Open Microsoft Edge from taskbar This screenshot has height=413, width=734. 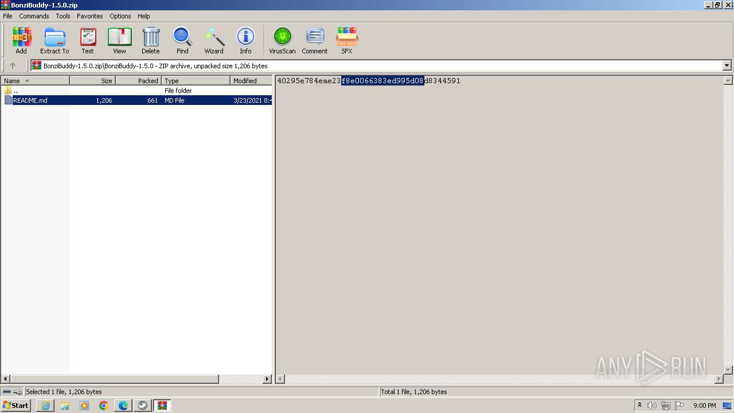(x=123, y=406)
